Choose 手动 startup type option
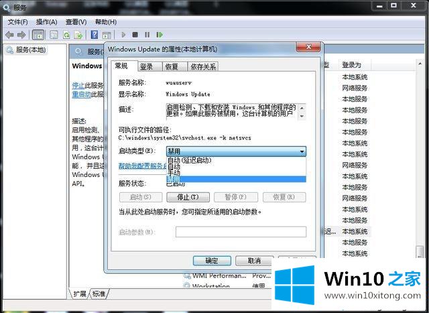 tap(236, 173)
